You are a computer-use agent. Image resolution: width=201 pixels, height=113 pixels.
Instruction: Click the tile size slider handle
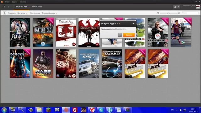click(168, 13)
